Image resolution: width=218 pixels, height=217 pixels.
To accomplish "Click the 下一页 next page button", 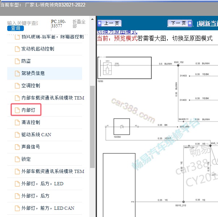I will point(180,23).
